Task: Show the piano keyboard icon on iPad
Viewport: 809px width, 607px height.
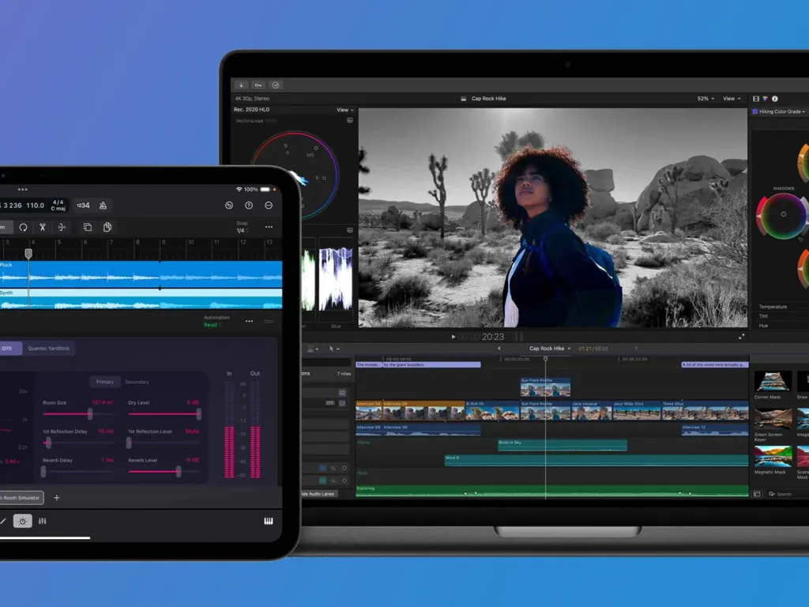Action: pyautogui.click(x=269, y=522)
